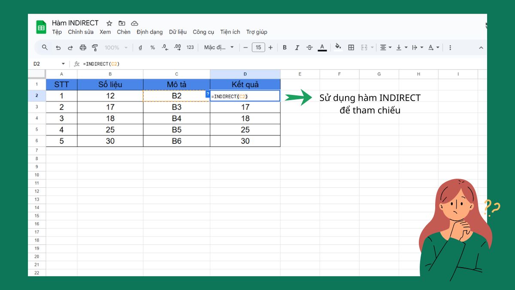Open the fill color tool
The width and height of the screenshot is (515, 290).
point(338,47)
